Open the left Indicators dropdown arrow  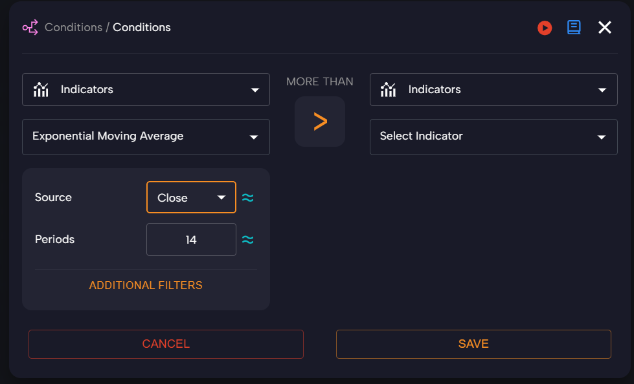(255, 90)
